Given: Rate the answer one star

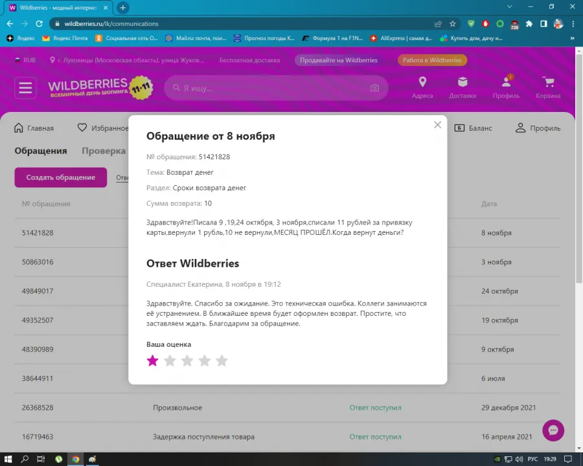Looking at the screenshot, I should (x=152, y=361).
